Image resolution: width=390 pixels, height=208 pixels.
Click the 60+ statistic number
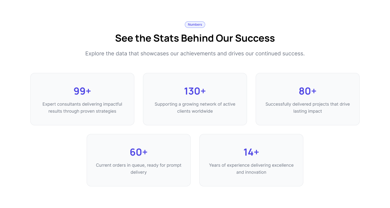(139, 152)
